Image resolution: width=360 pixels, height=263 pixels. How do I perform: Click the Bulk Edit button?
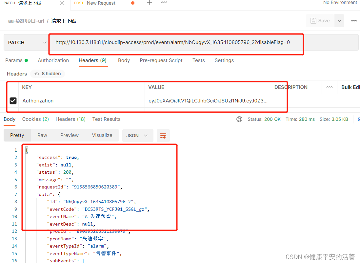(x=350, y=87)
